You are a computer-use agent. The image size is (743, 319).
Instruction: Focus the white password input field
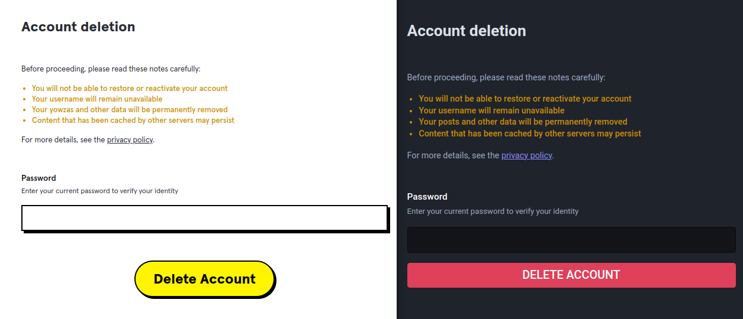pyautogui.click(x=204, y=217)
